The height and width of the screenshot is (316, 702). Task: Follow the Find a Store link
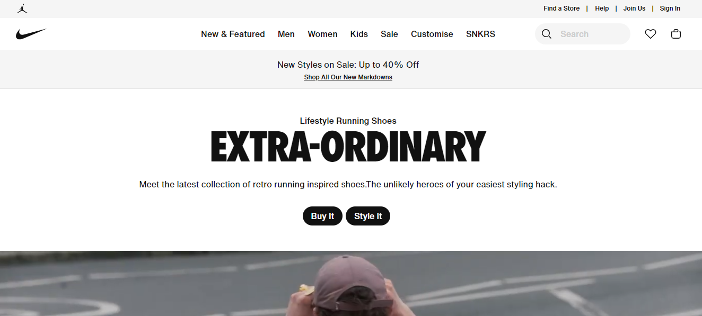click(x=561, y=8)
